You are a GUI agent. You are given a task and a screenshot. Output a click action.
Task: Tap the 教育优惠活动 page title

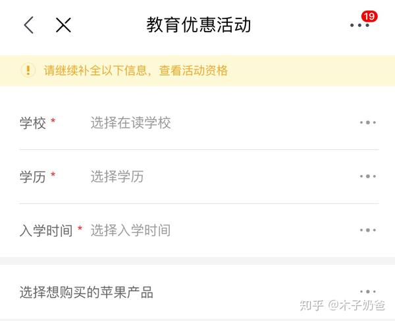[x=199, y=25]
